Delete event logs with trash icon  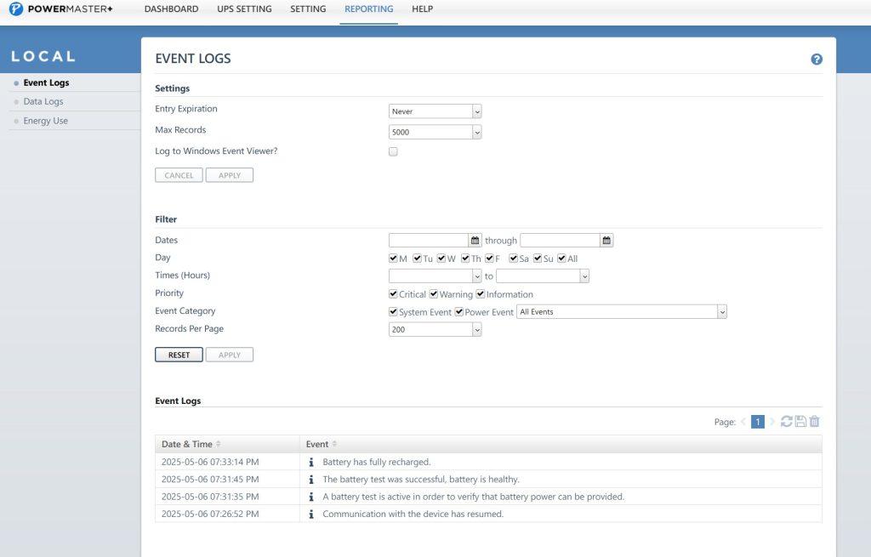814,422
